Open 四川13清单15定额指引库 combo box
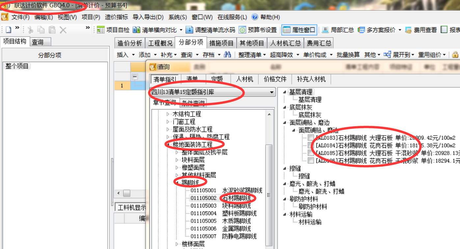Viewport: 460px width, 249px height. (213, 92)
